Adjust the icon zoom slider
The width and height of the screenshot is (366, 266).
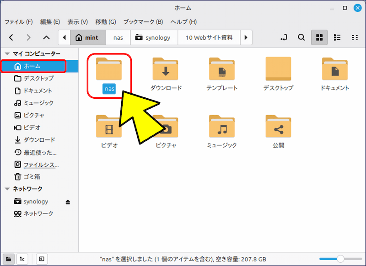(340, 259)
